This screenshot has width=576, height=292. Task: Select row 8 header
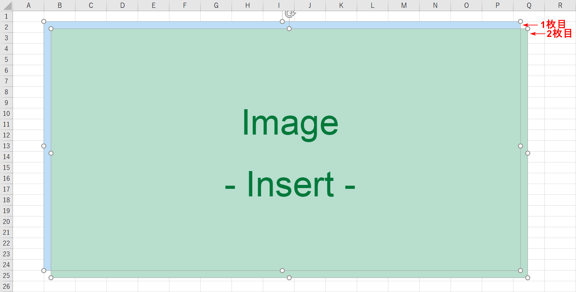click(6, 92)
